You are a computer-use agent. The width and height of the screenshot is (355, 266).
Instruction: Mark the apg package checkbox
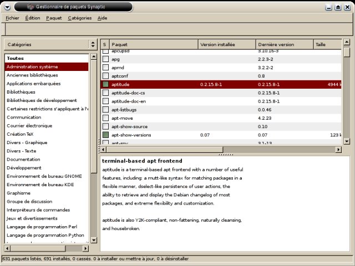(x=105, y=59)
